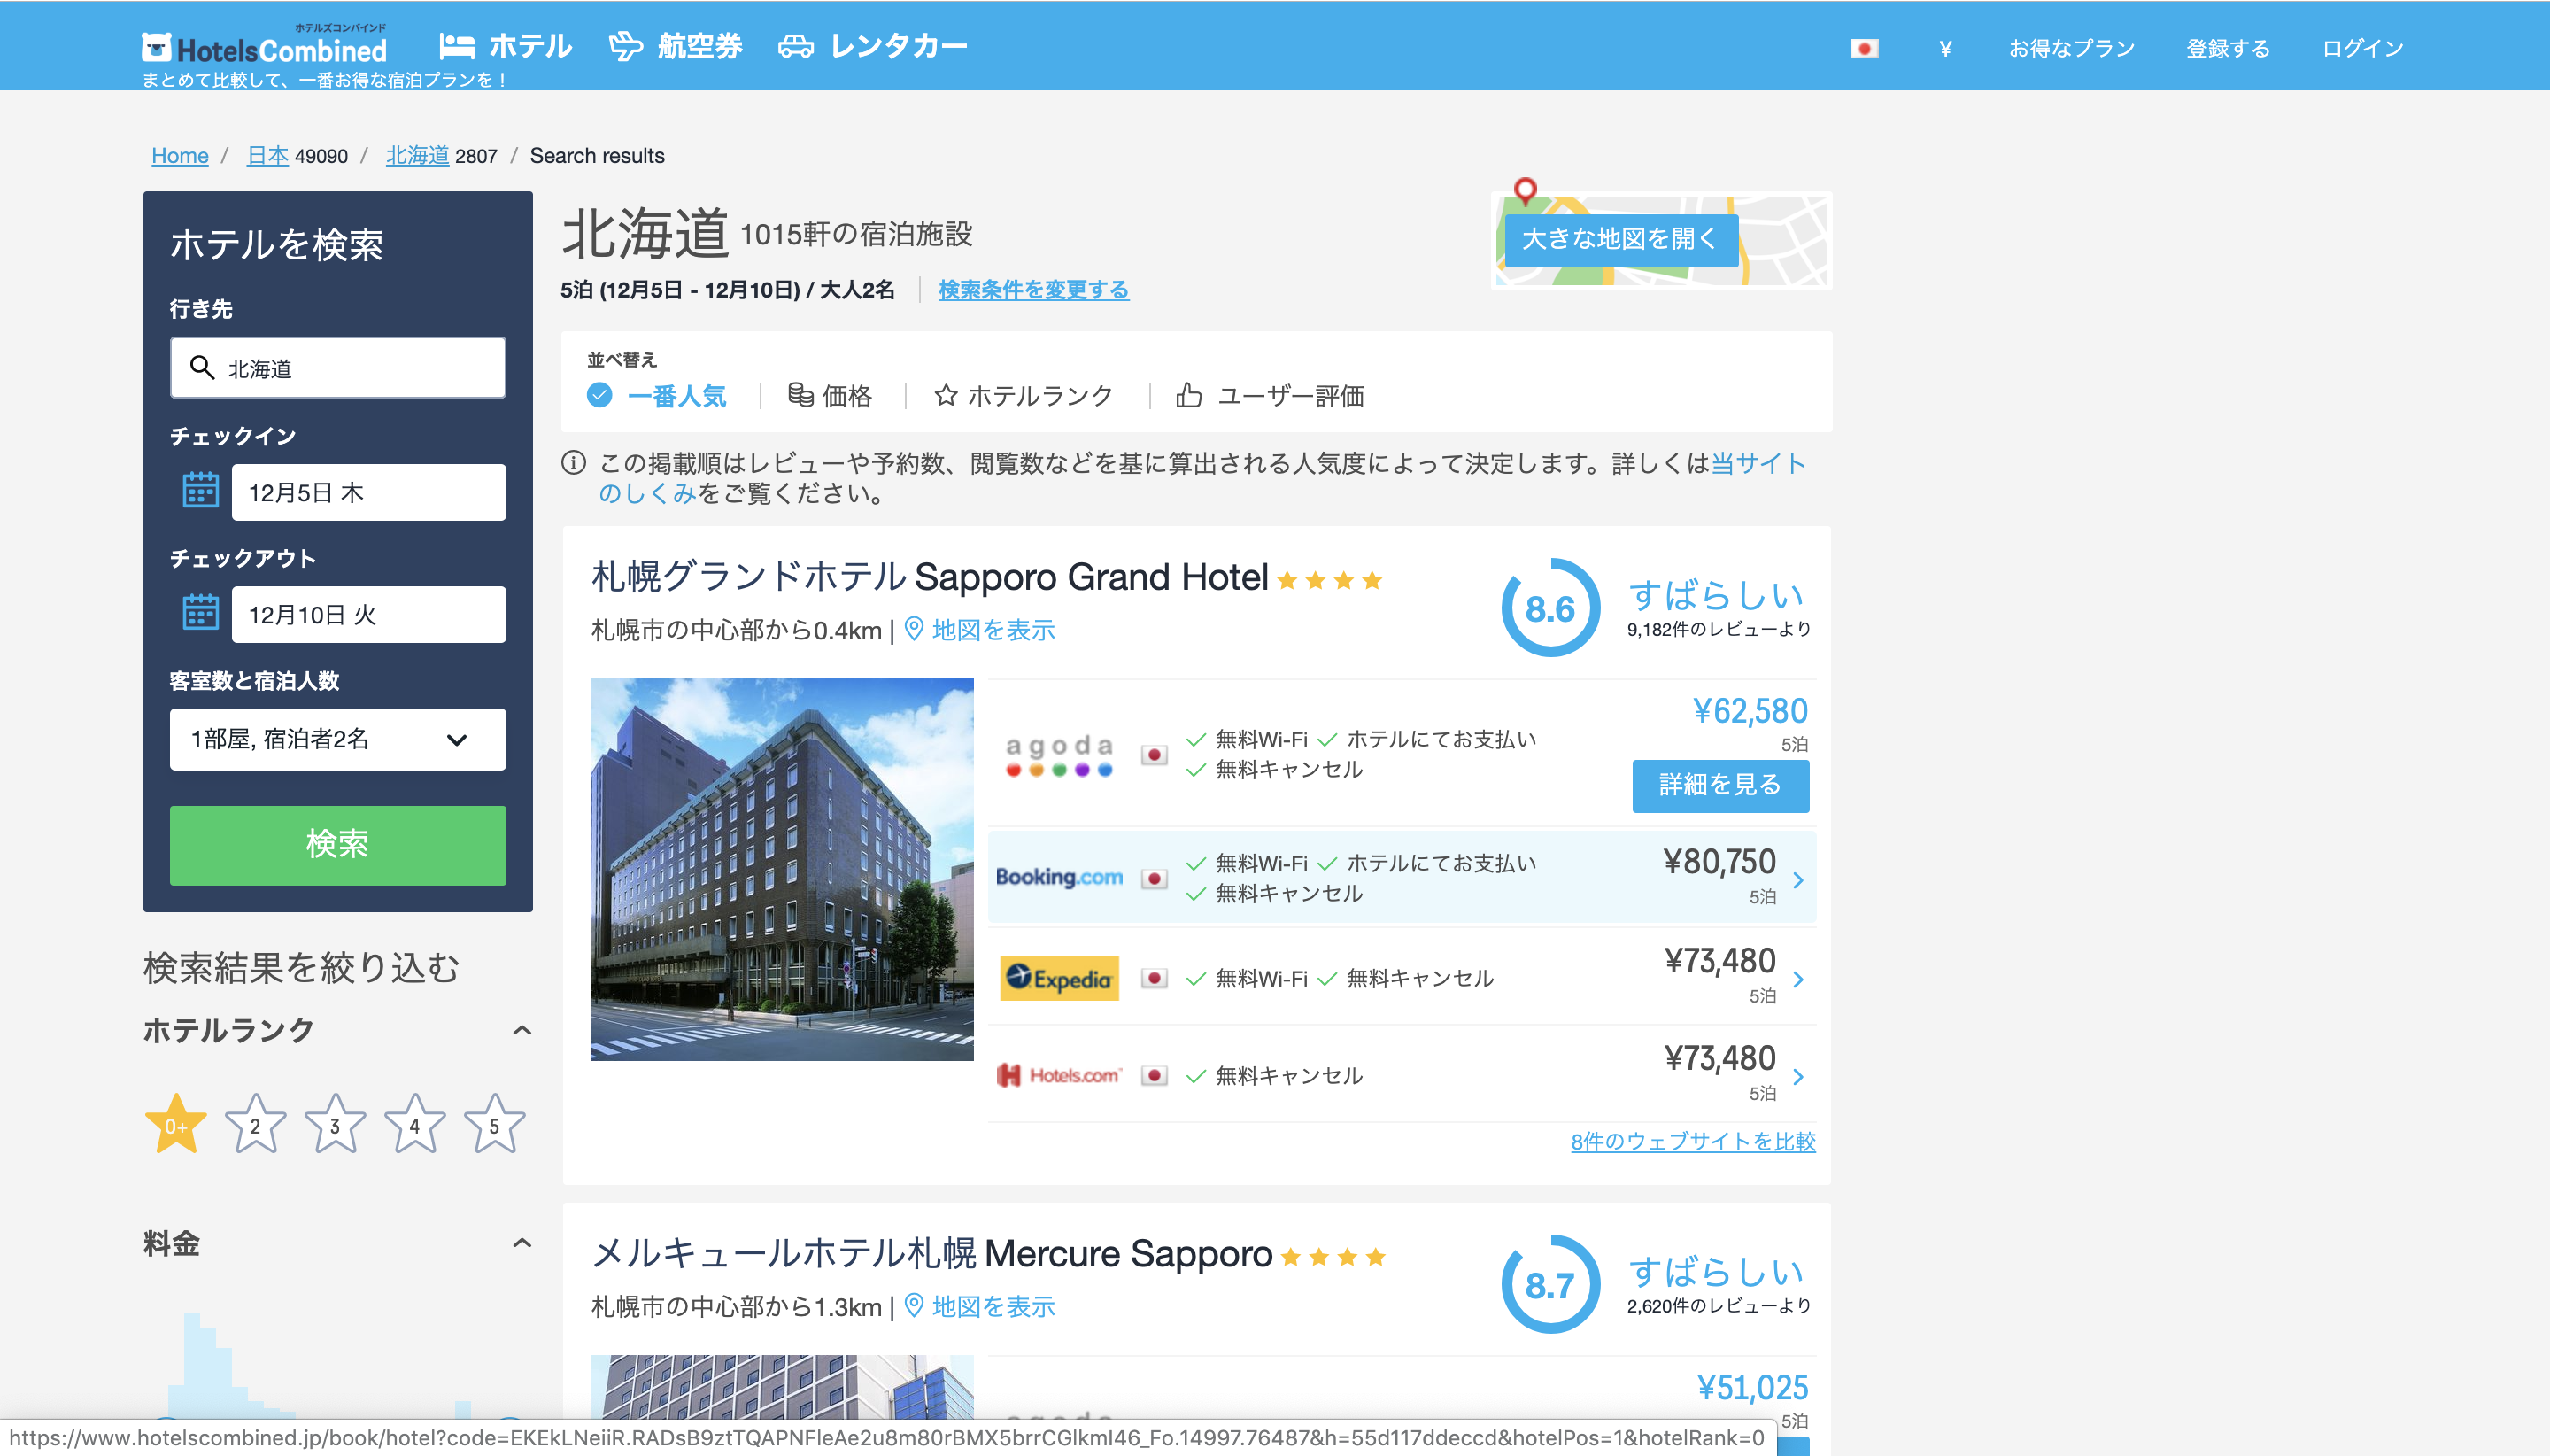Collapse the 料金 filter section
Screen dimensions: 2550x1456
tap(521, 1243)
